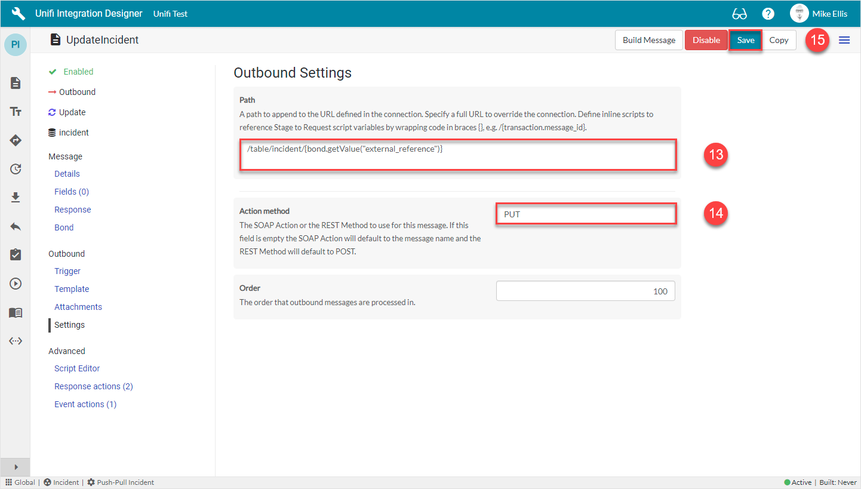This screenshot has width=861, height=489.
Task: Click the PI integration avatar badge
Action: coord(16,45)
